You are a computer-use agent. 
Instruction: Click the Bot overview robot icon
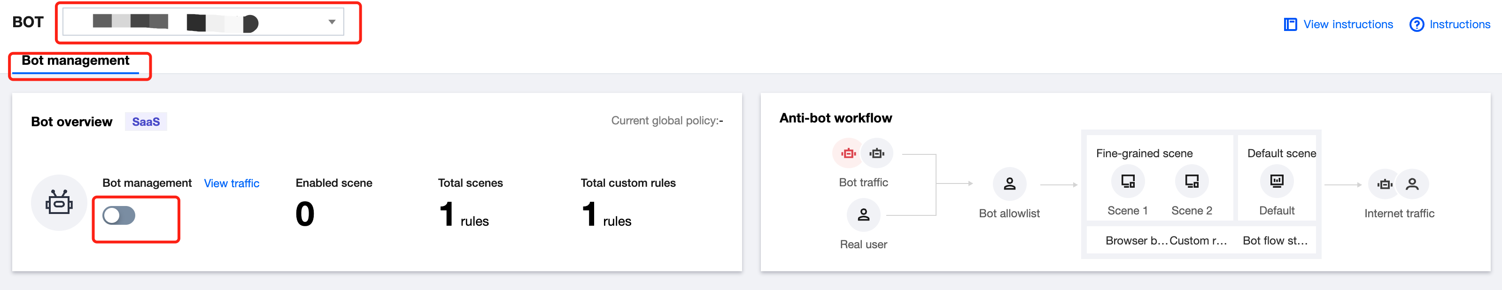59,203
